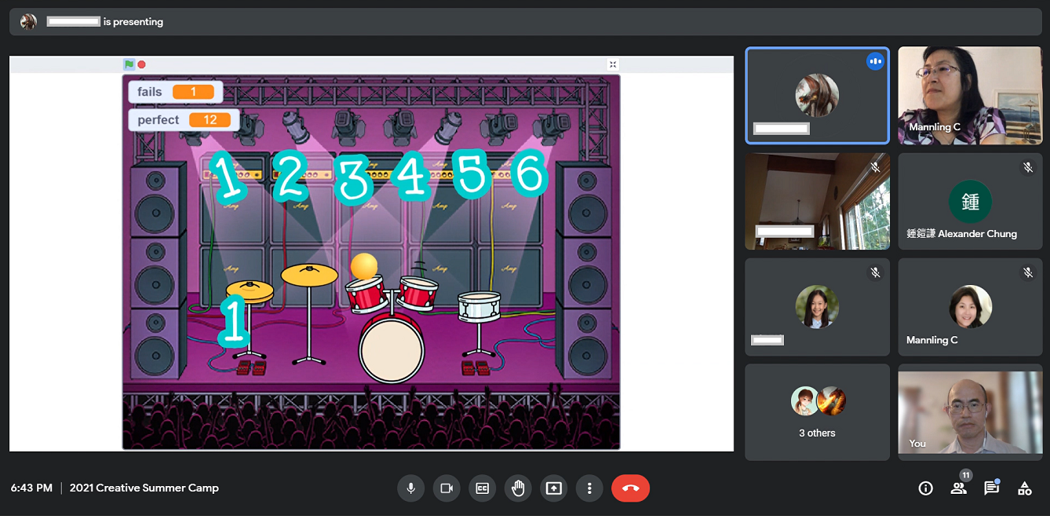This screenshot has width=1050, height=519.
Task: Leave the call with red hang-up button
Action: (x=630, y=488)
